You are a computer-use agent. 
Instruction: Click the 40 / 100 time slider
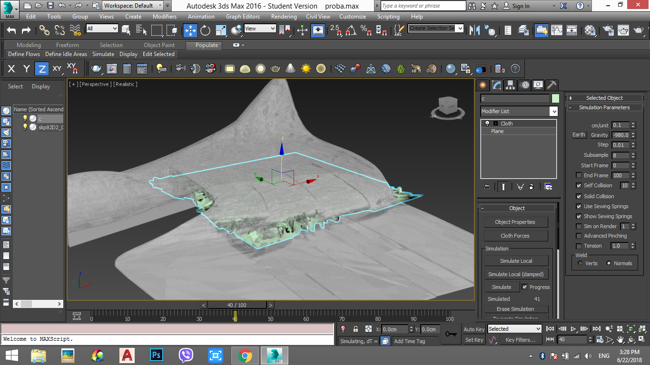pos(237,305)
